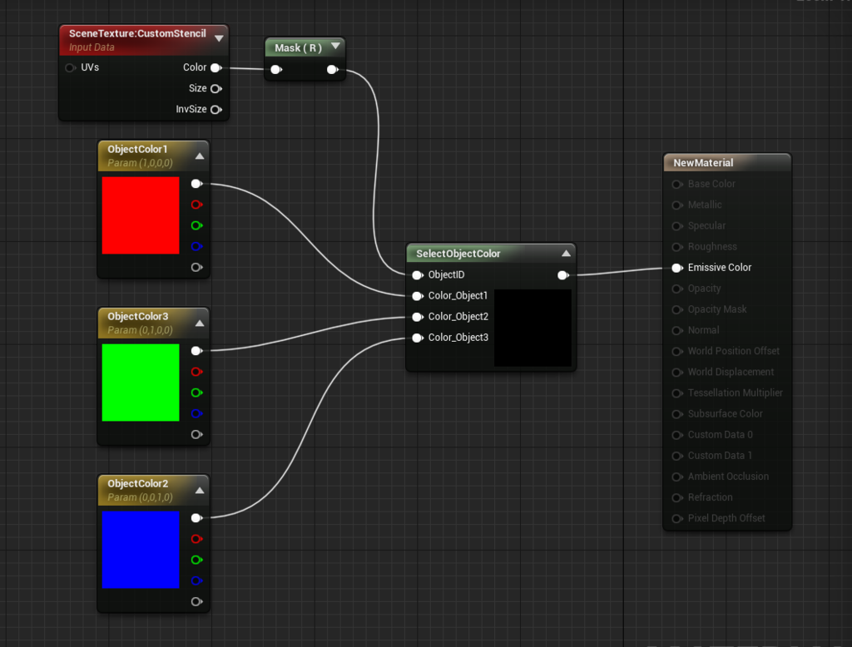Click ObjectColor1 alpha channel output pin
This screenshot has height=647, width=852.
[196, 267]
